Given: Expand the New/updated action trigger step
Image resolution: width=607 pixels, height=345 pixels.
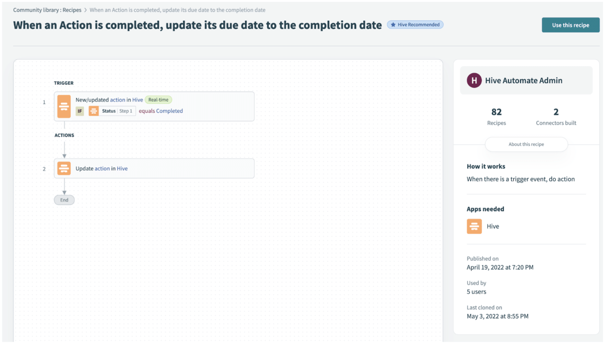Looking at the screenshot, I should (x=154, y=106).
